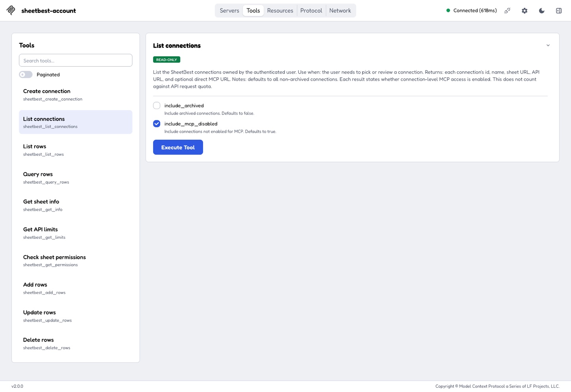Uncheck the include_mcp_disabled checkbox
The width and height of the screenshot is (571, 392).
point(157,124)
